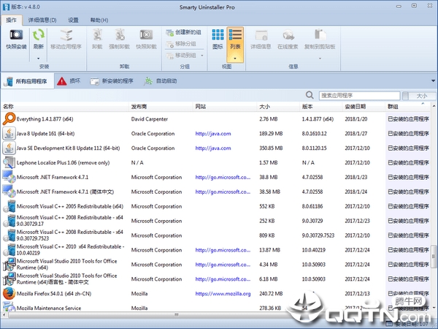Click the 刷新 refresh icon
Image resolution: width=438 pixels, height=329 pixels.
click(38, 34)
